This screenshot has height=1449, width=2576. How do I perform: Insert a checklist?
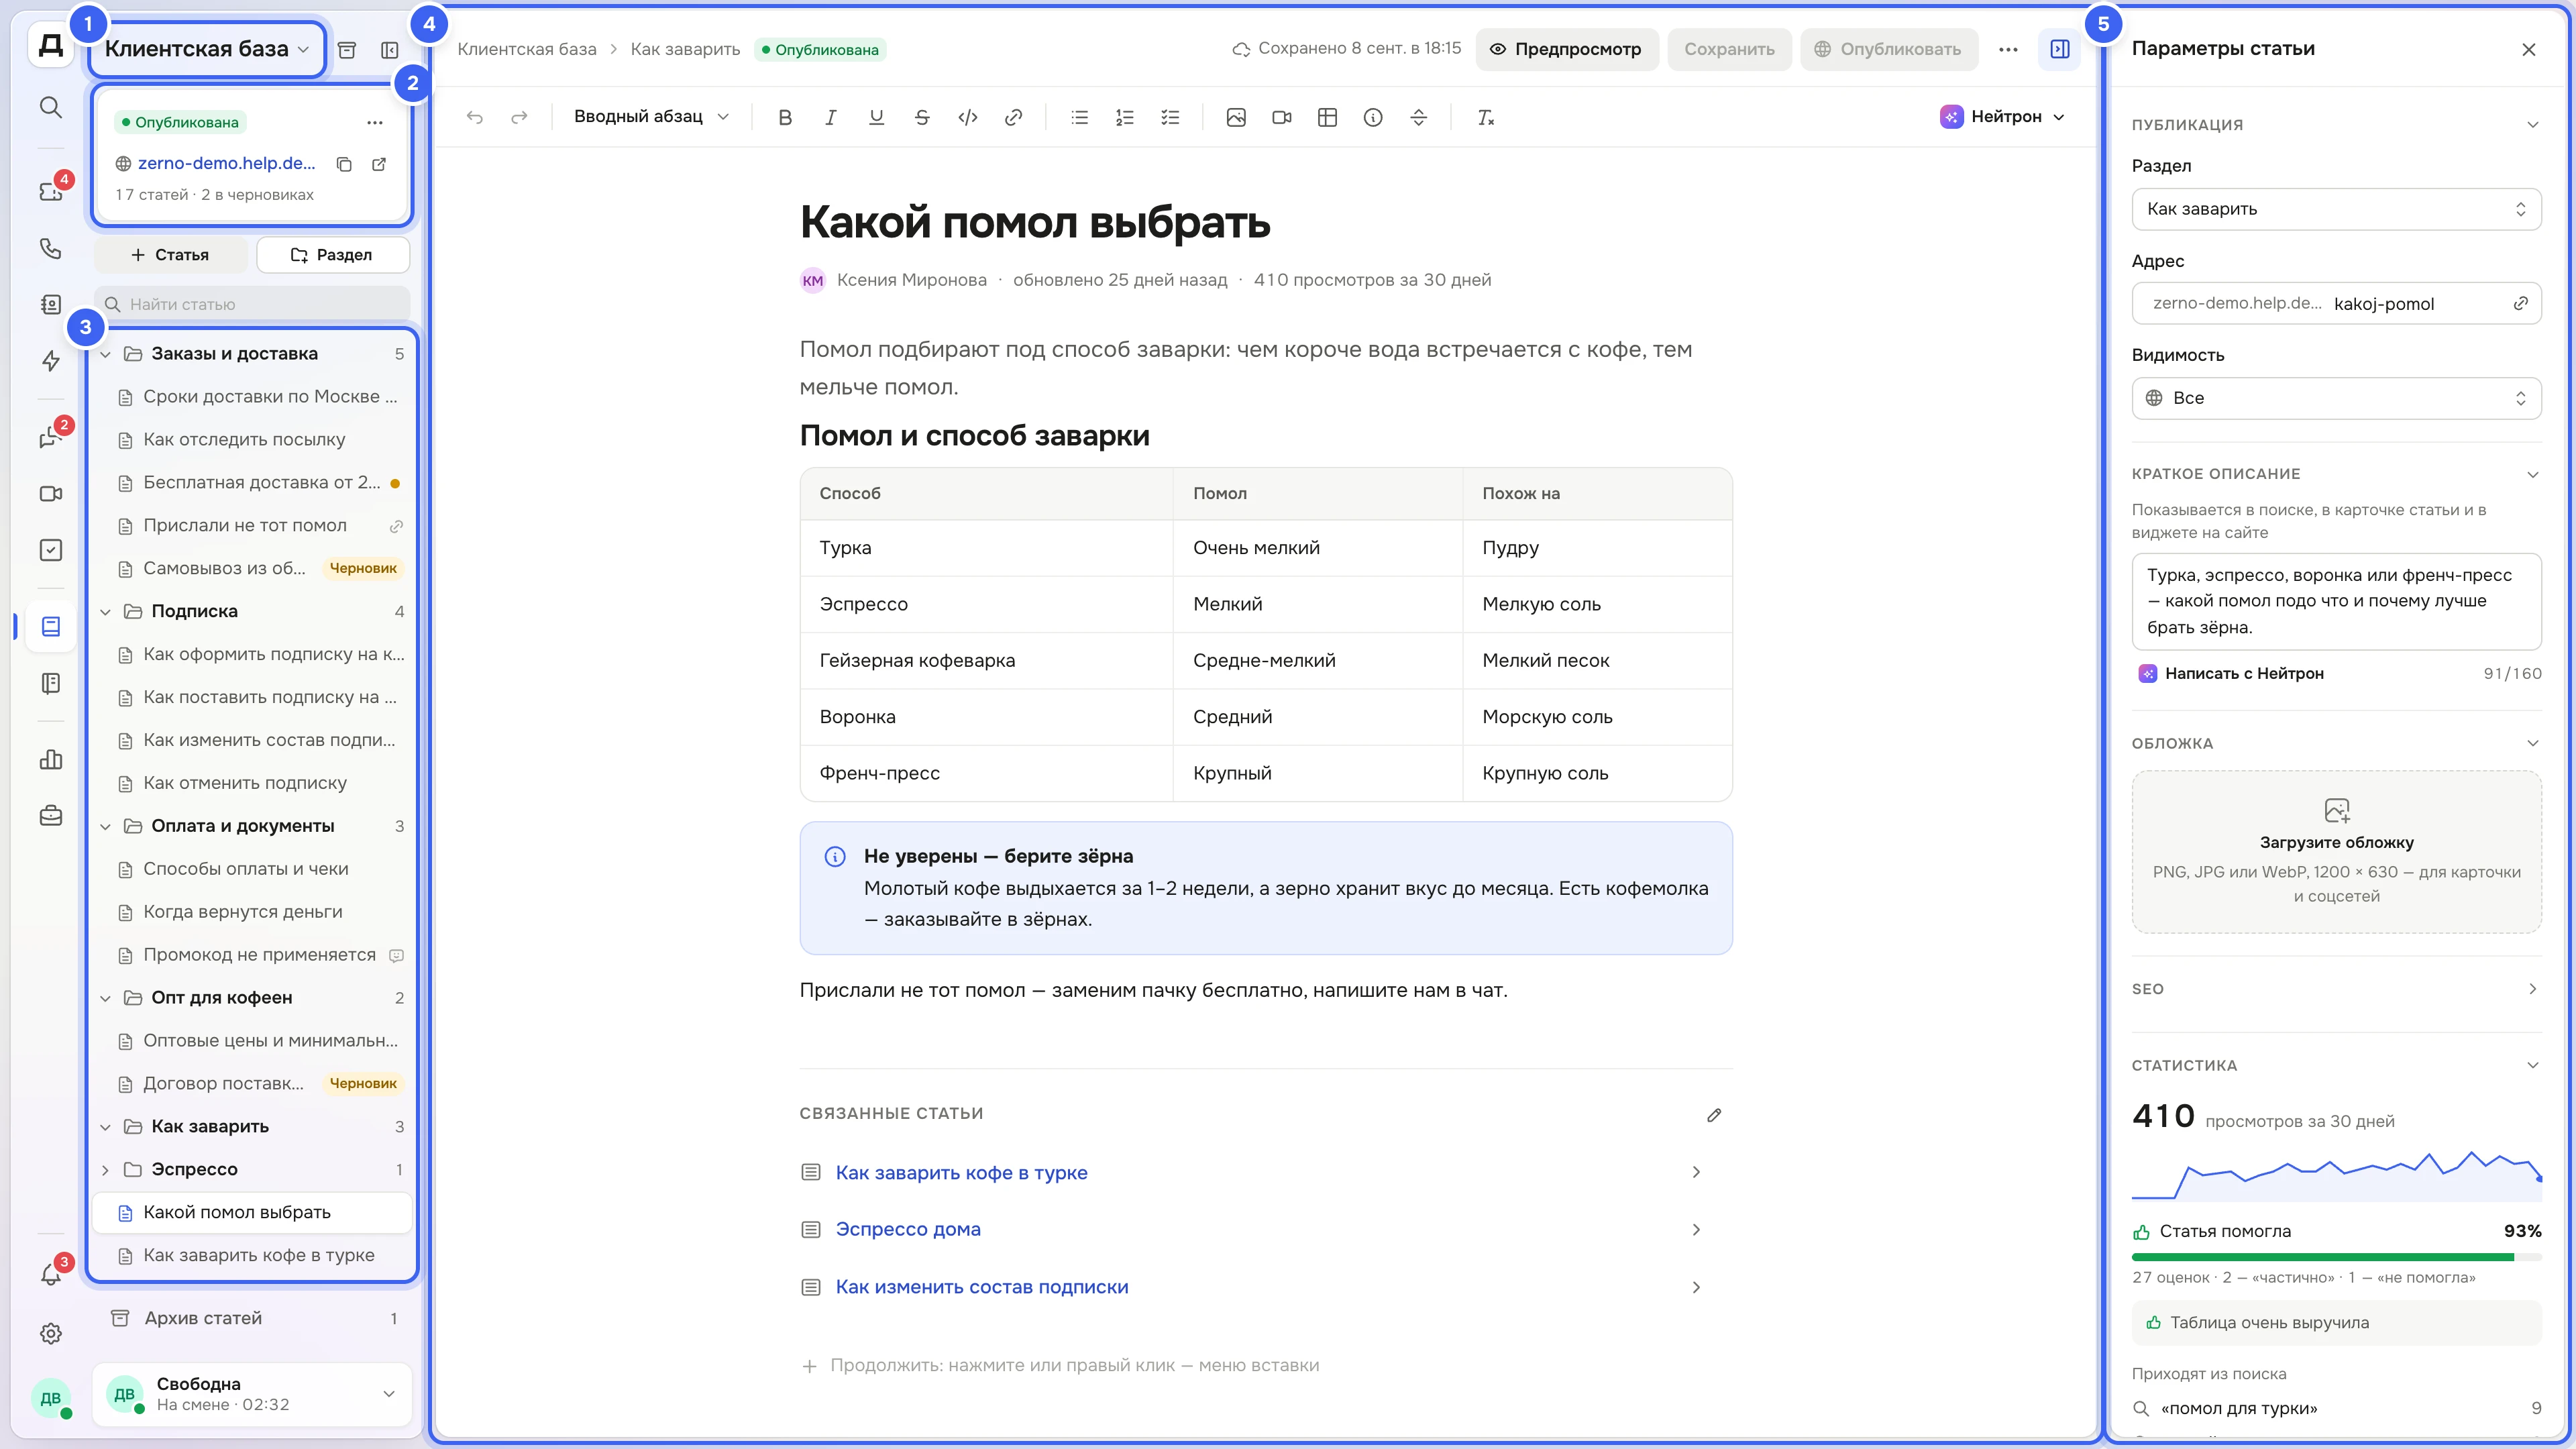(x=1170, y=117)
